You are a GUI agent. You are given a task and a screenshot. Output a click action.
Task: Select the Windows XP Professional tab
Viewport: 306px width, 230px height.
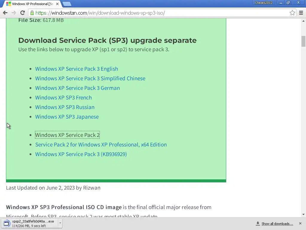tap(32, 4)
